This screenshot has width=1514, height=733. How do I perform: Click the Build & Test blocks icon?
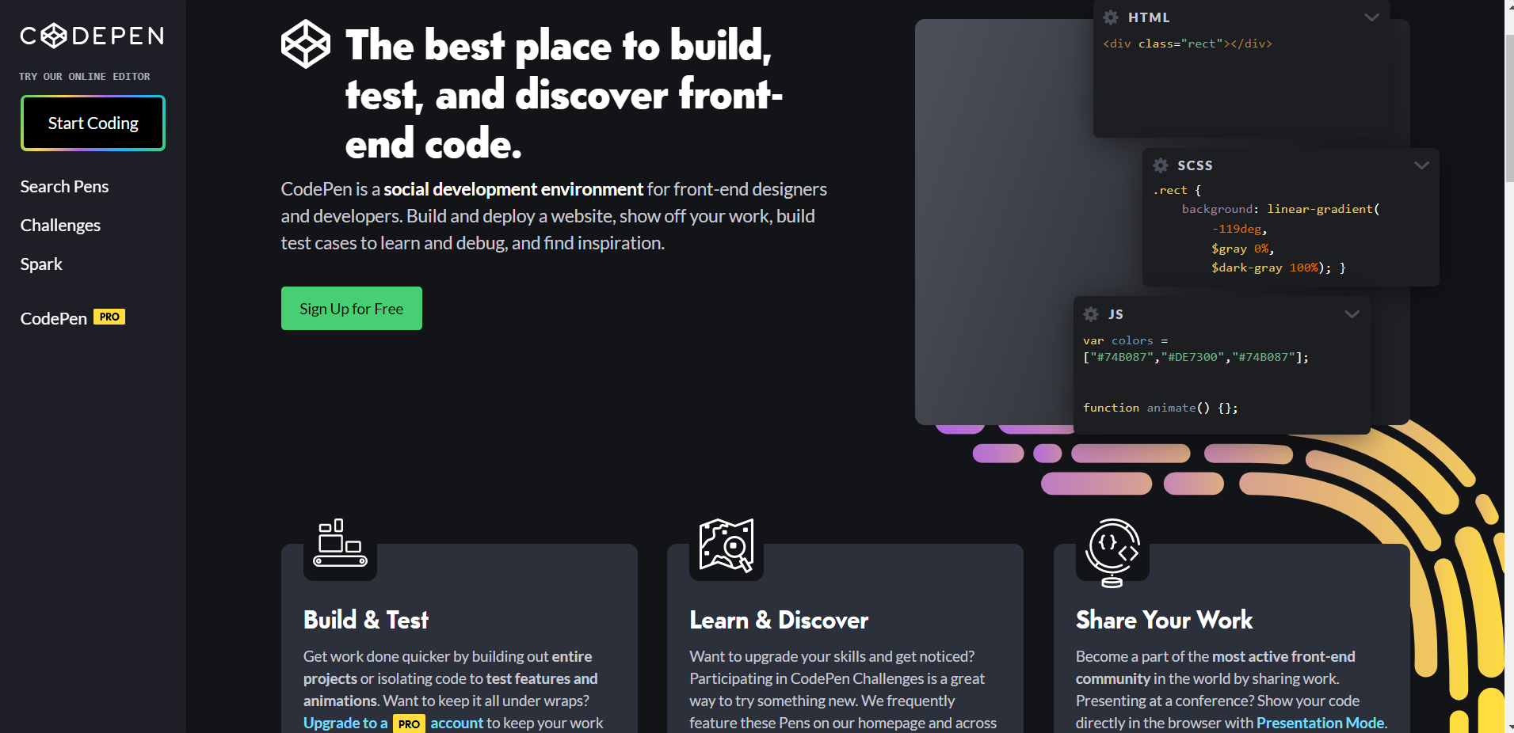pyautogui.click(x=340, y=543)
